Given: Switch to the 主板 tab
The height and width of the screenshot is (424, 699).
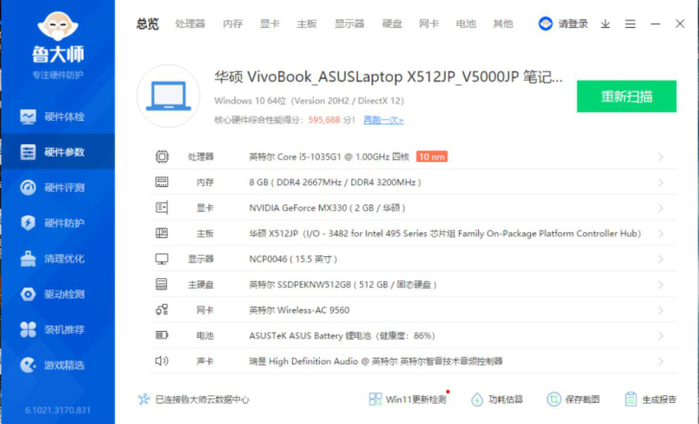Looking at the screenshot, I should (306, 24).
